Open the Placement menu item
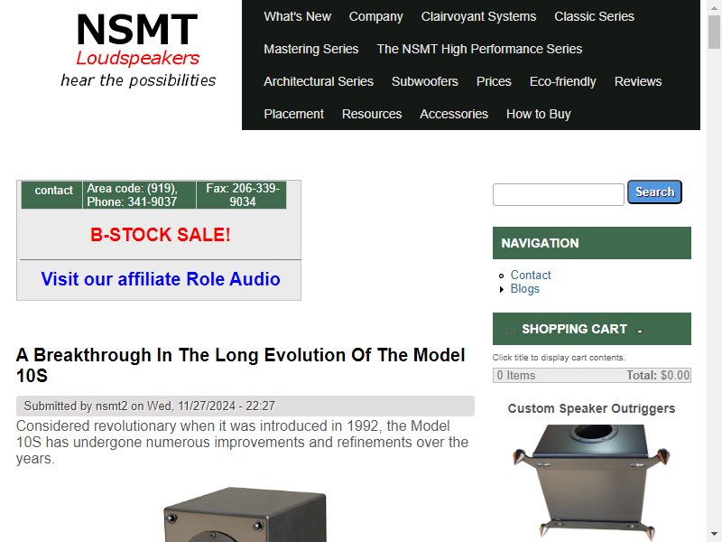The height and width of the screenshot is (542, 722). click(x=294, y=114)
